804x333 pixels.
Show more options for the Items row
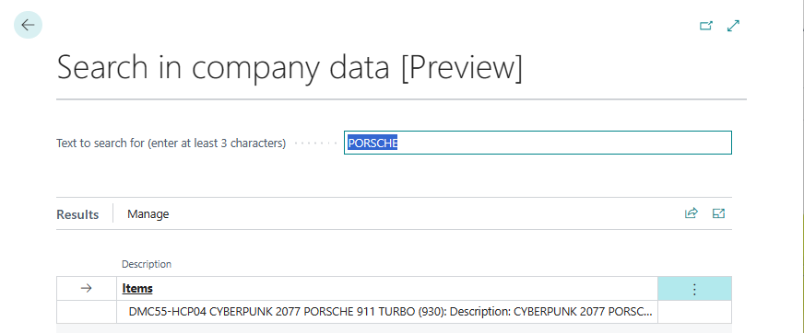pos(694,289)
